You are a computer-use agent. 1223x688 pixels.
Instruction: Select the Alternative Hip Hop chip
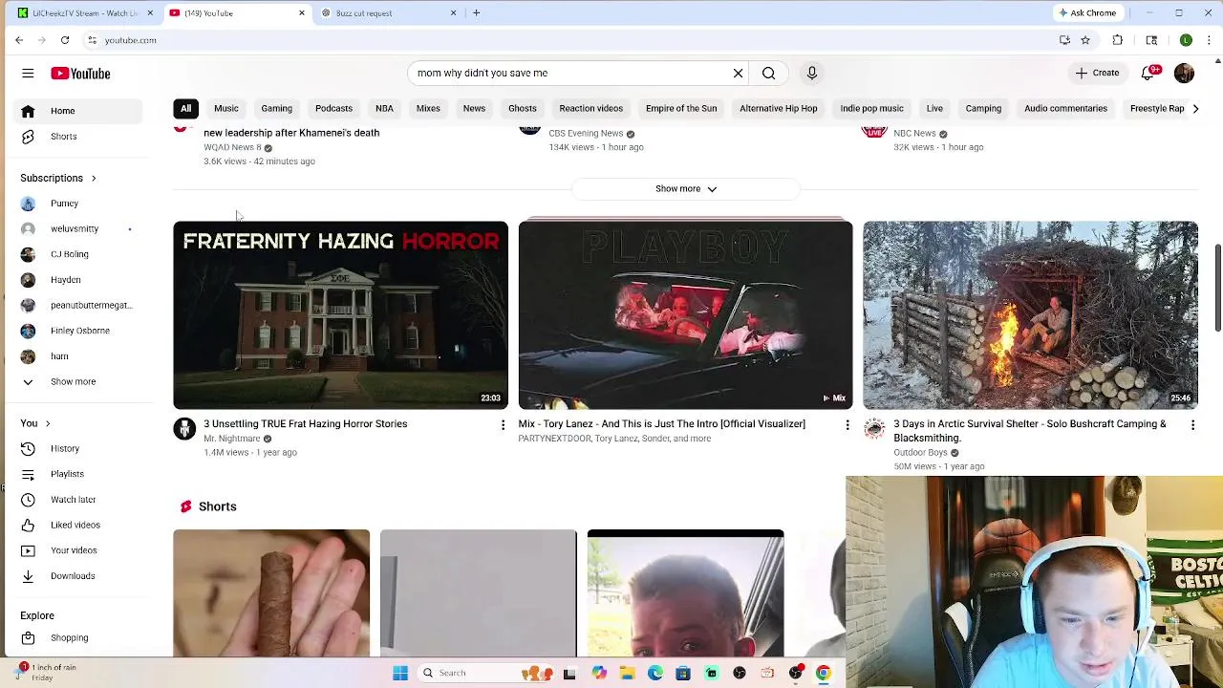click(x=779, y=108)
